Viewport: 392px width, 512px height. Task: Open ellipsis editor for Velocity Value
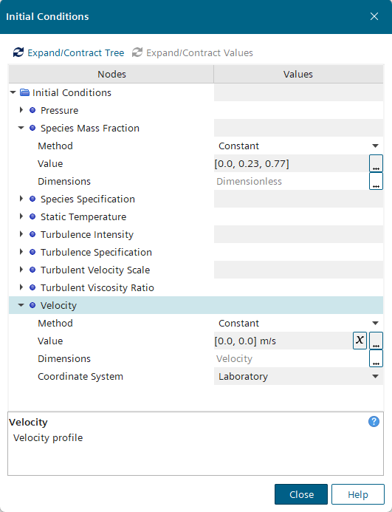pos(376,341)
